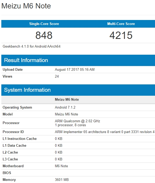The image size is (155, 183).
Task: Select the L2 Cache label
Action: tap(10, 152)
